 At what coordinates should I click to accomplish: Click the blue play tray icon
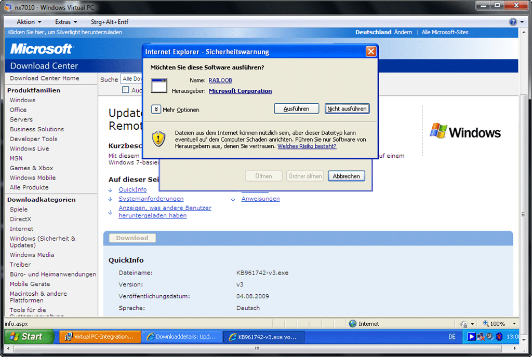pyautogui.click(x=471, y=337)
